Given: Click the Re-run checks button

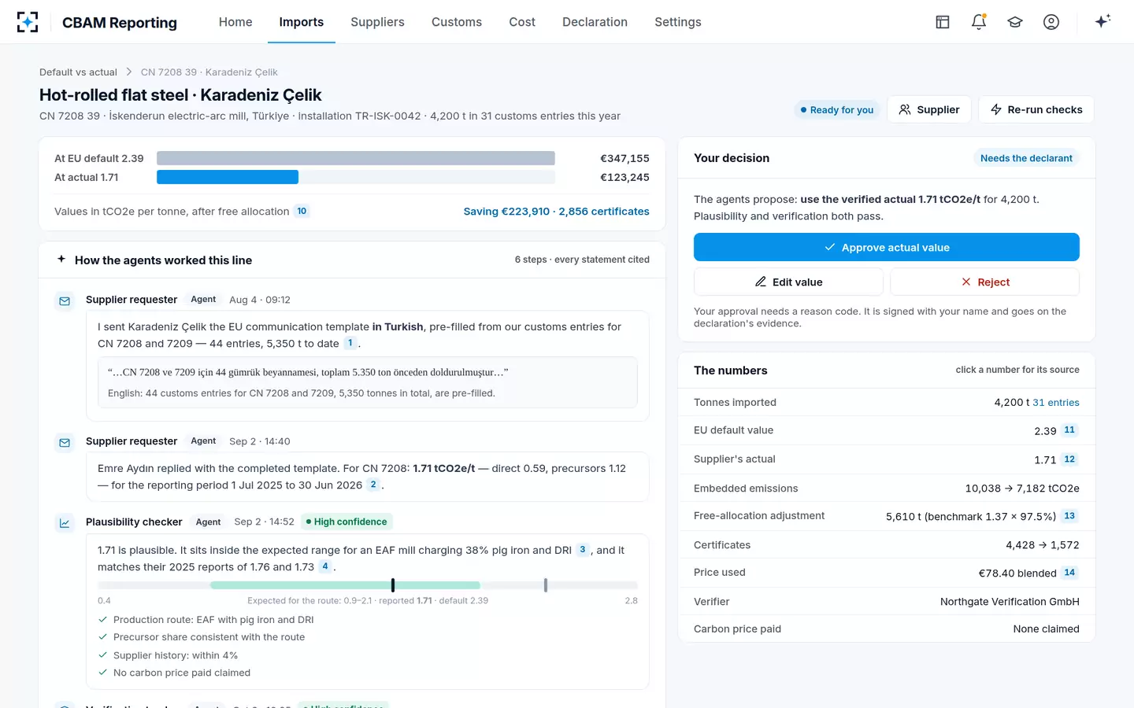Looking at the screenshot, I should pos(1036,109).
